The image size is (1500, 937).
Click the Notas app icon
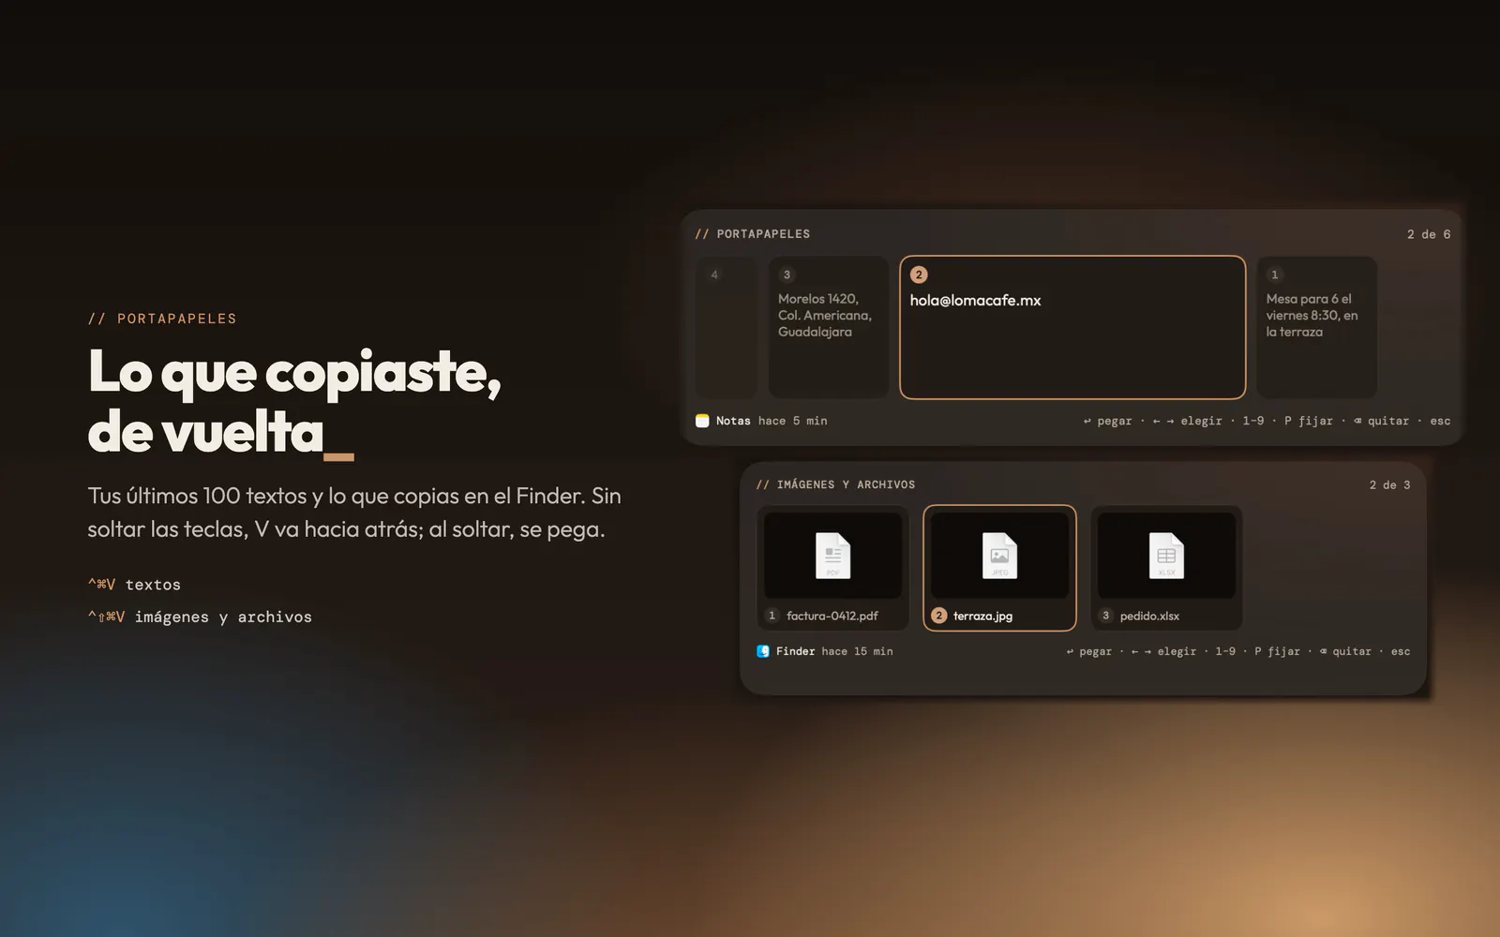[x=702, y=421]
